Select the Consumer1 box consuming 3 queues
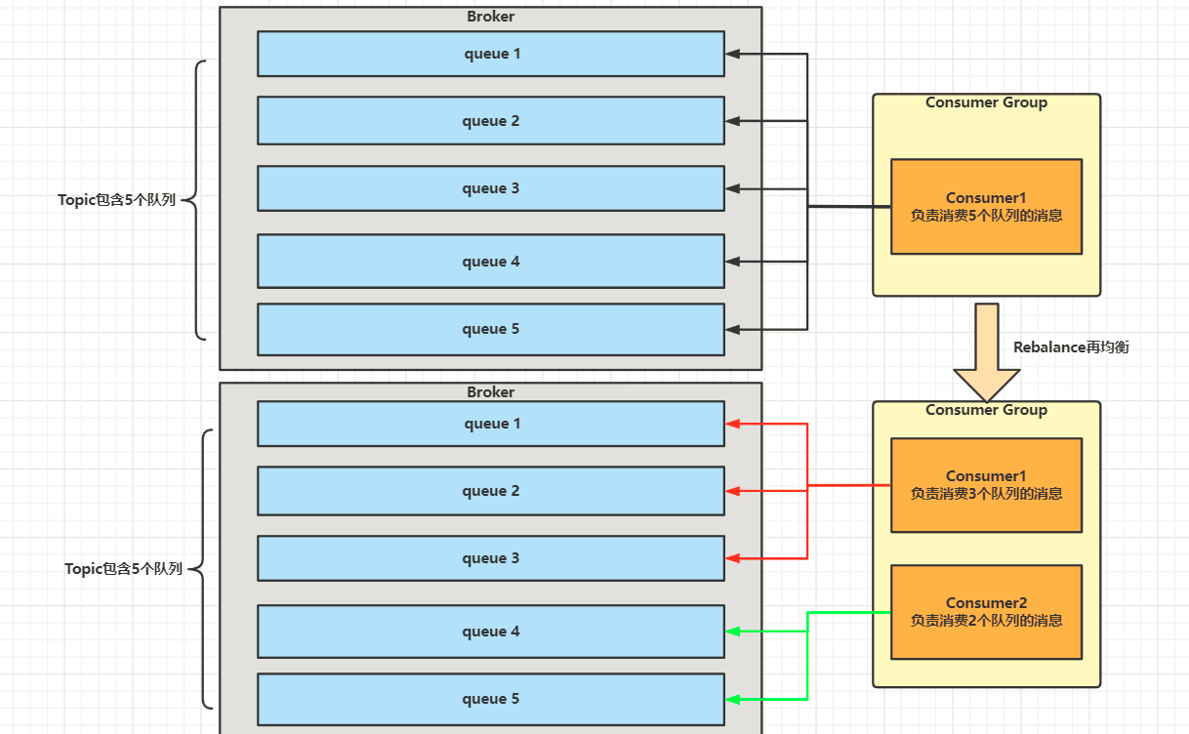 pos(986,485)
